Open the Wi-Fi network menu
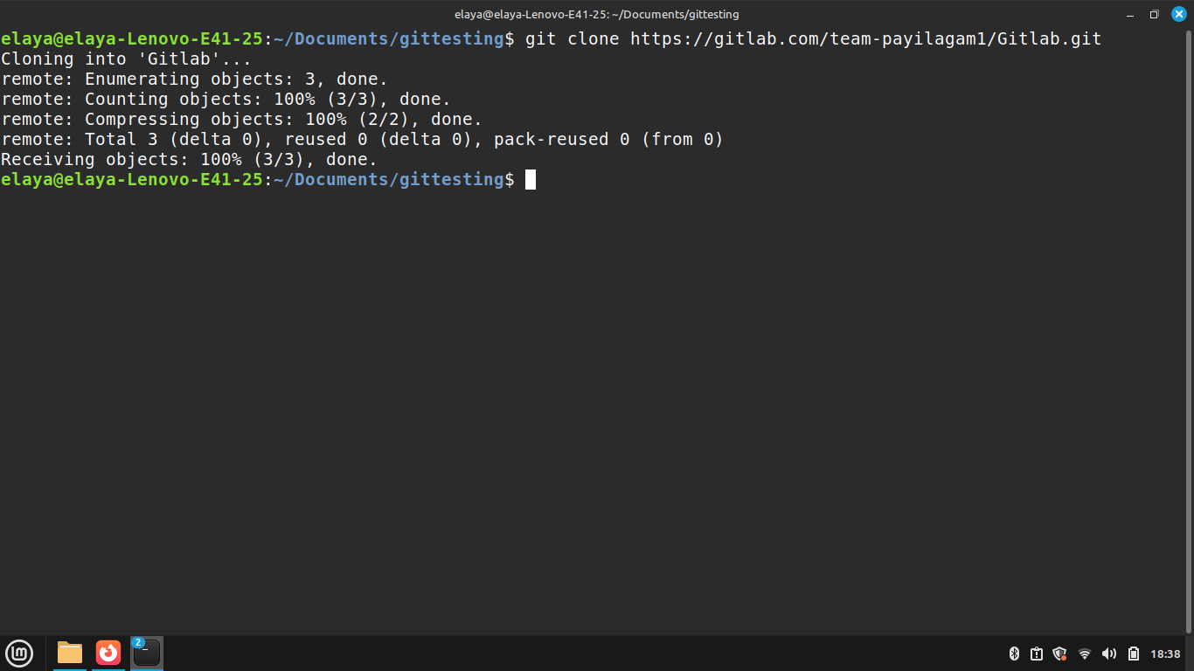The width and height of the screenshot is (1194, 671). tap(1085, 654)
